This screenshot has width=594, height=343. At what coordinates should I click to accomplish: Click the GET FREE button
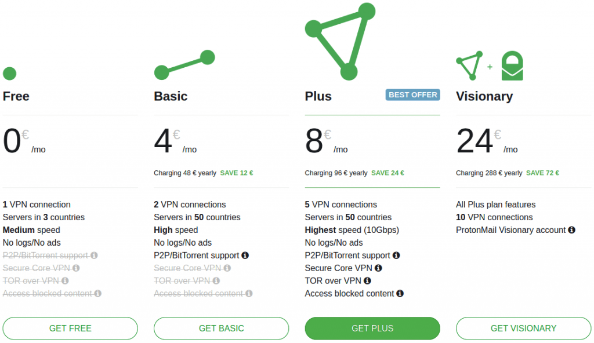point(70,329)
